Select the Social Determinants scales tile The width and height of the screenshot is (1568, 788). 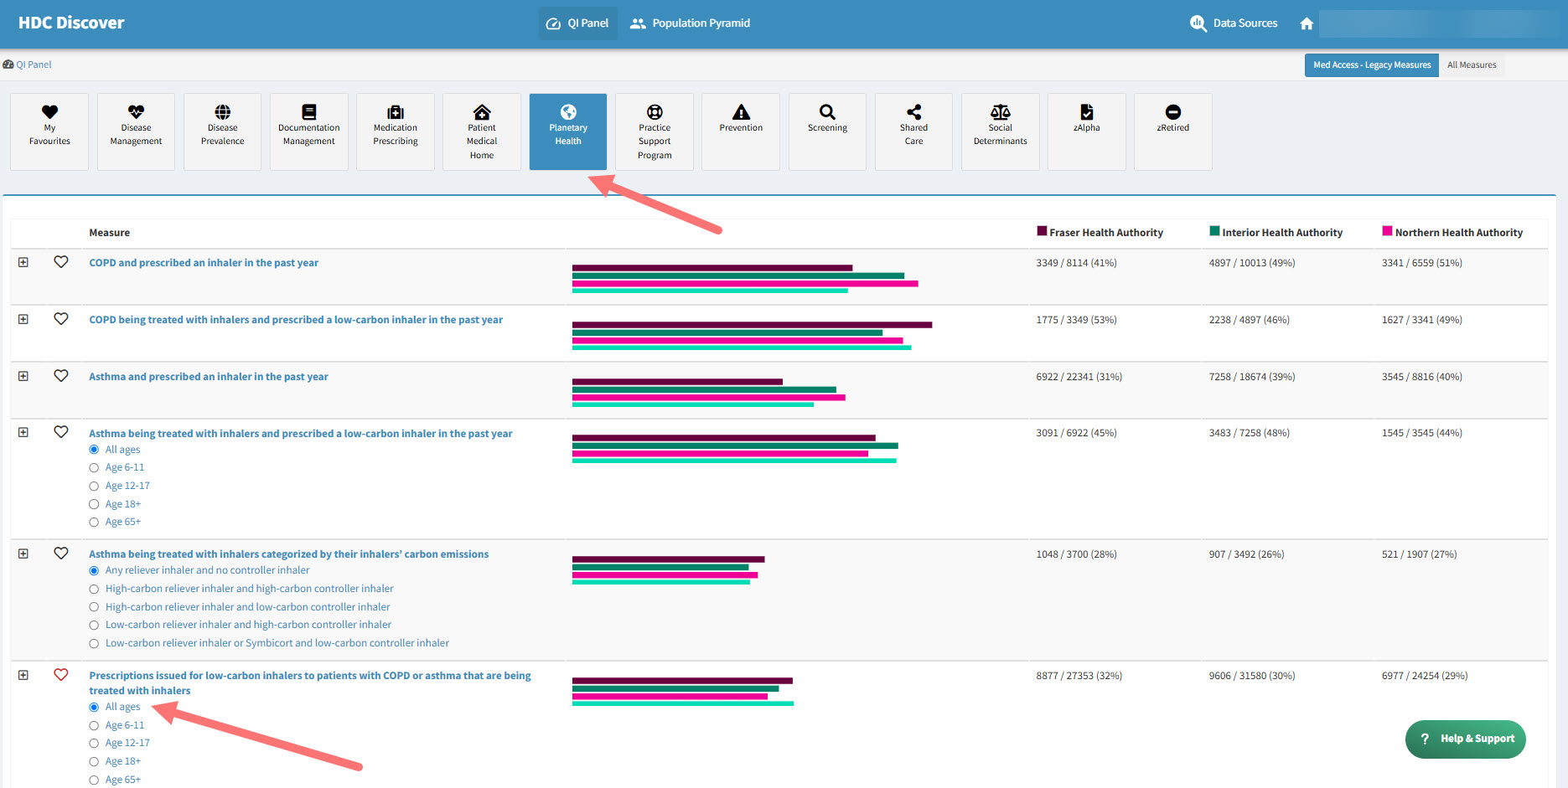pos(1000,131)
